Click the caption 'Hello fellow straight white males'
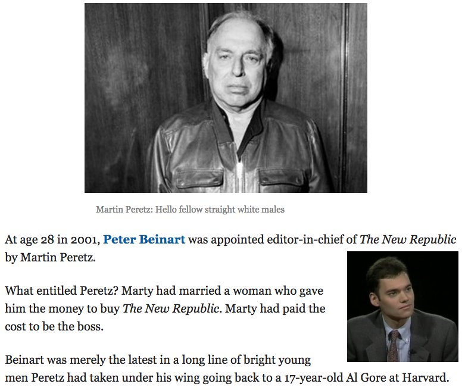465x390 pixels. 220,210
